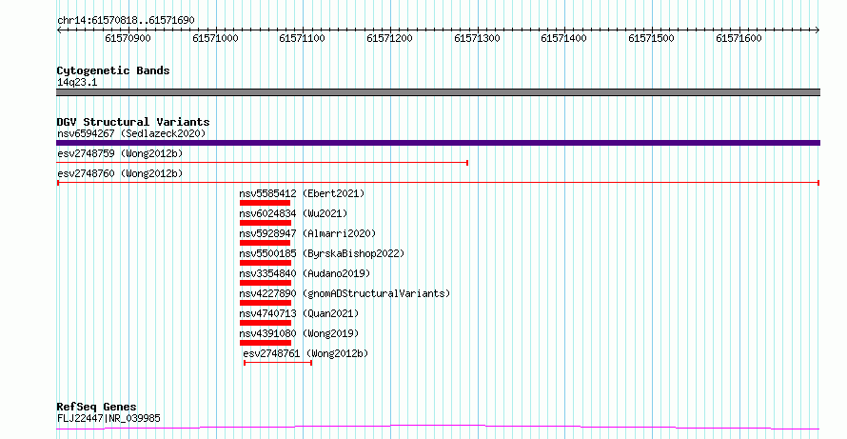This screenshot has width=847, height=439.
Task: Open nsv4391080 (Wong2019) variant label
Action: pyautogui.click(x=299, y=333)
